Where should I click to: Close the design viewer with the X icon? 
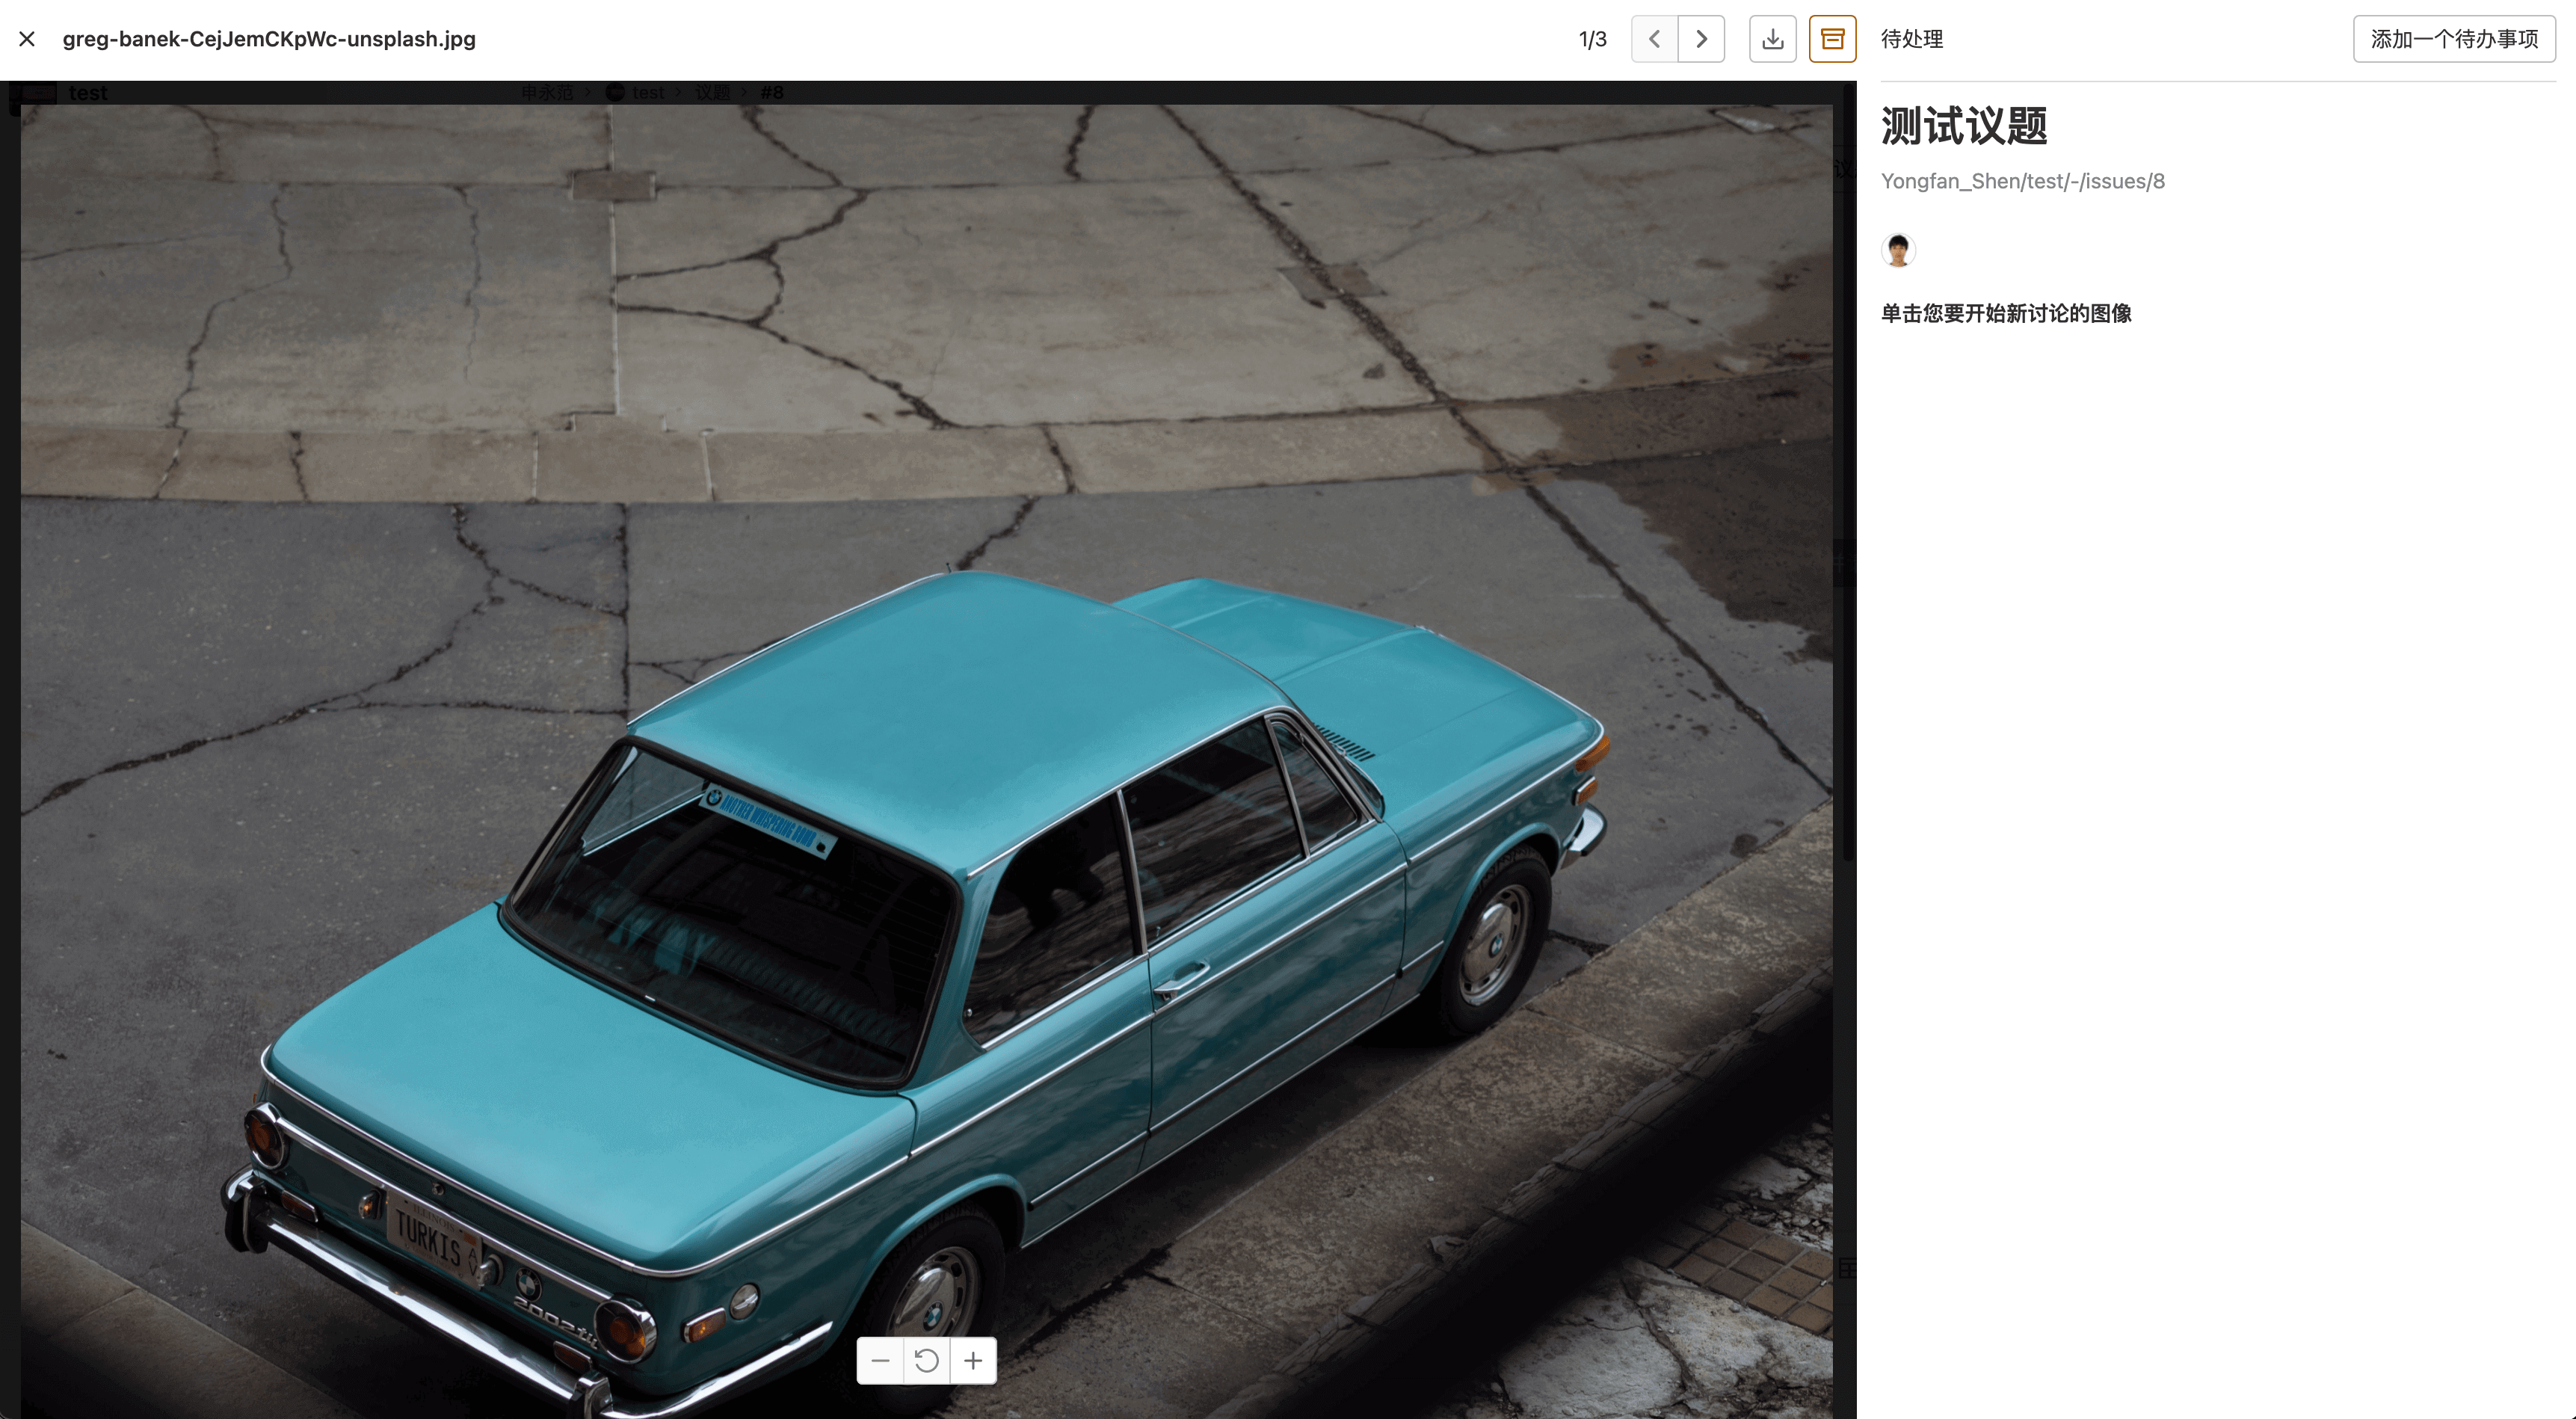[x=27, y=39]
